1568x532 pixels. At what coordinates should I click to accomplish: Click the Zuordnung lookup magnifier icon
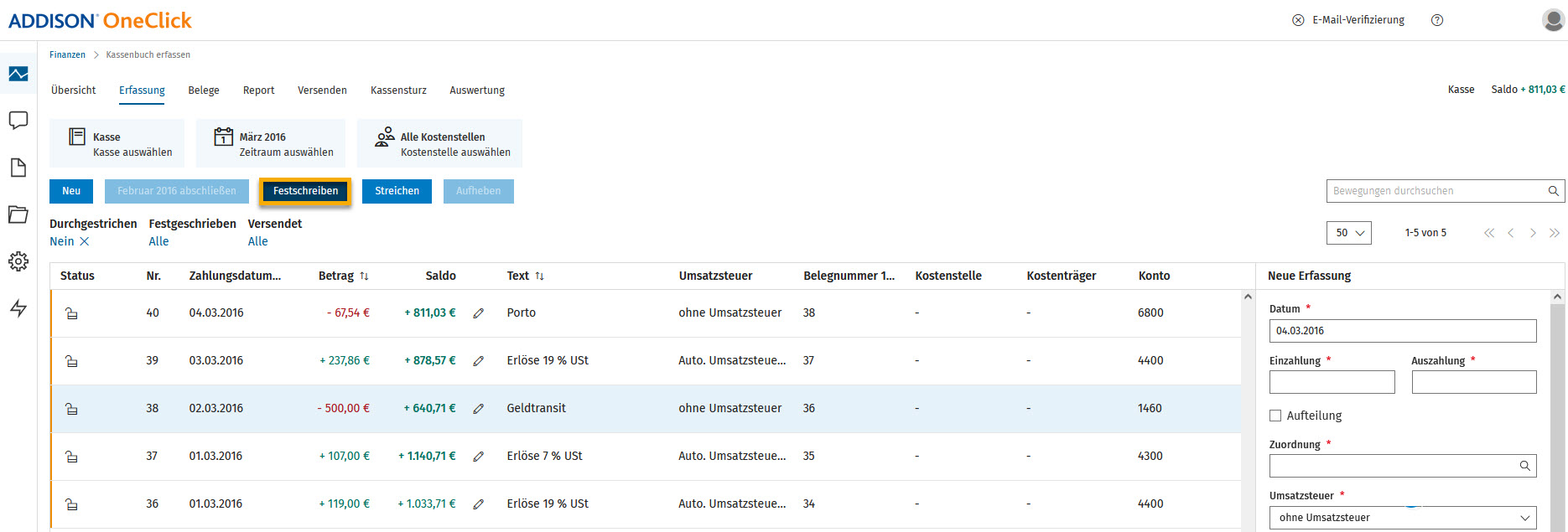coord(1525,466)
